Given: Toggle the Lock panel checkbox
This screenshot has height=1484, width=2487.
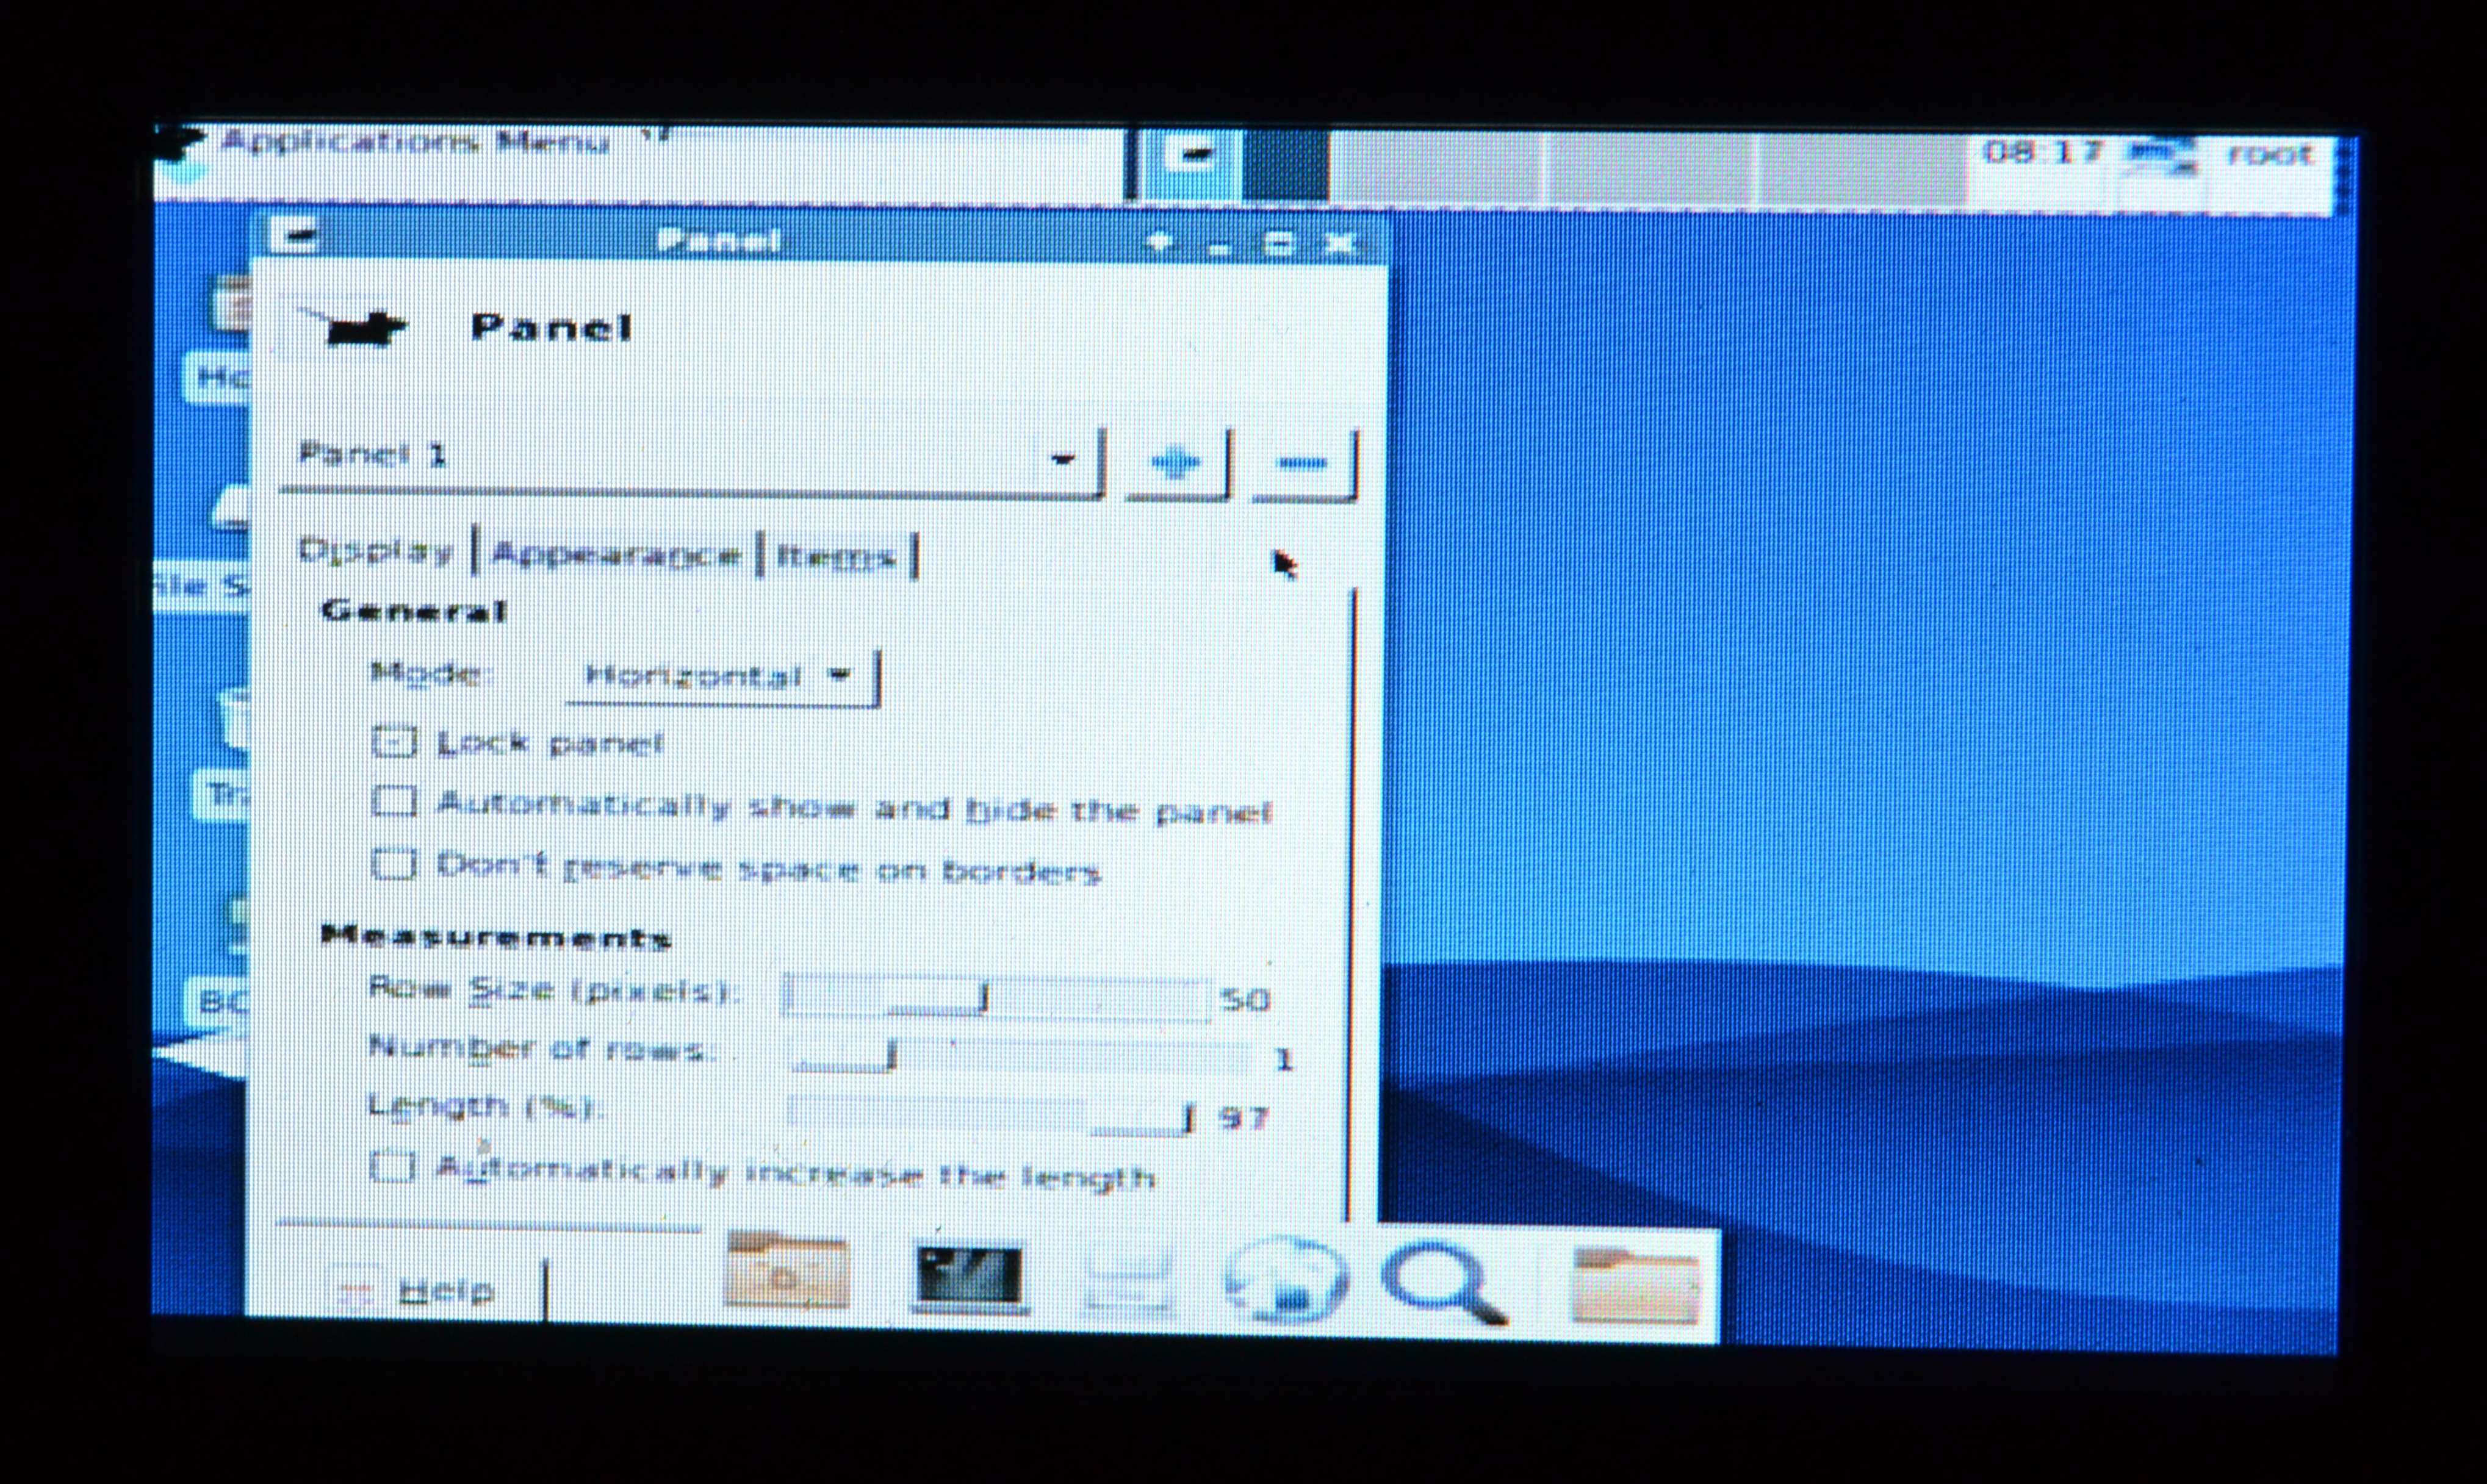Looking at the screenshot, I should 394,742.
